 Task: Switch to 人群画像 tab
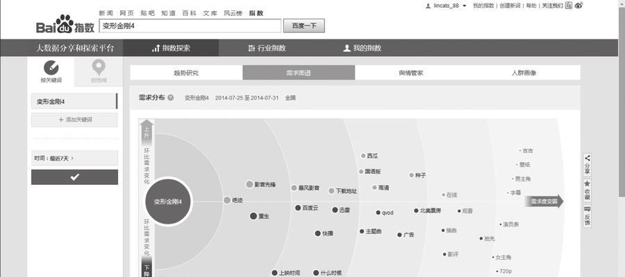tap(524, 73)
